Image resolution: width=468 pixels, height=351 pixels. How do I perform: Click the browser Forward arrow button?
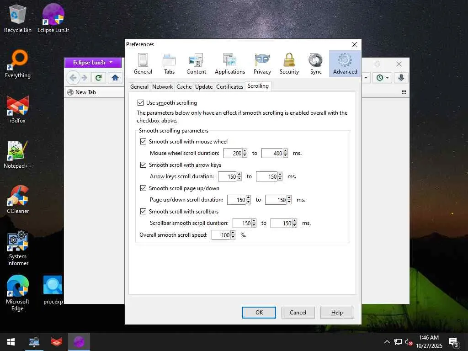tap(85, 78)
